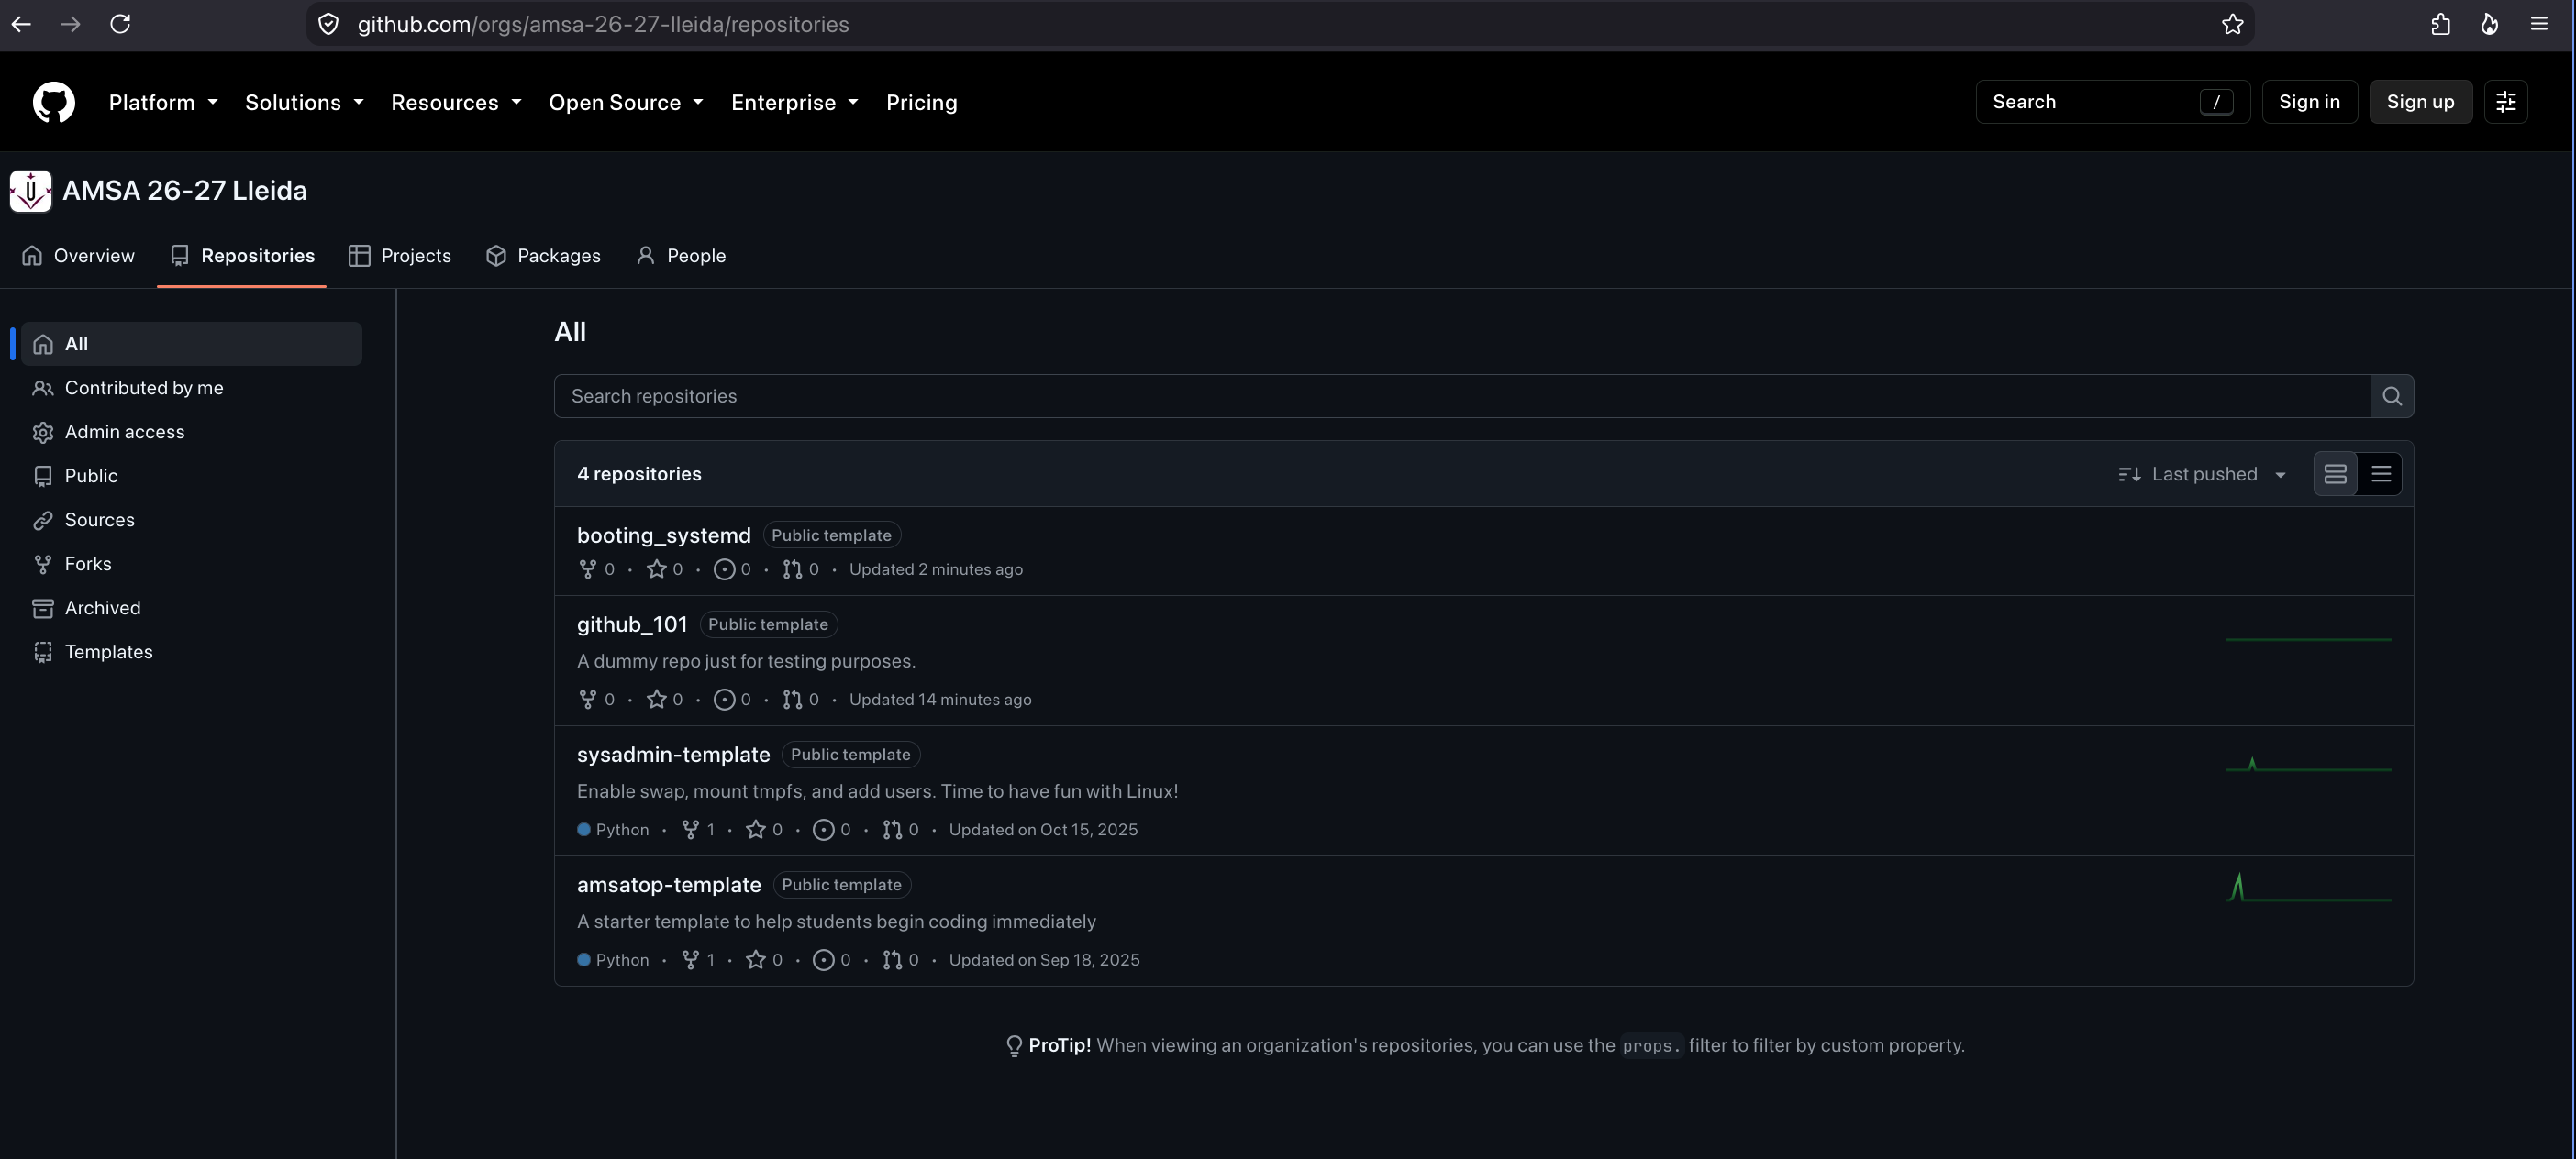
Task: Open the booting_systemd repository
Action: point(663,535)
